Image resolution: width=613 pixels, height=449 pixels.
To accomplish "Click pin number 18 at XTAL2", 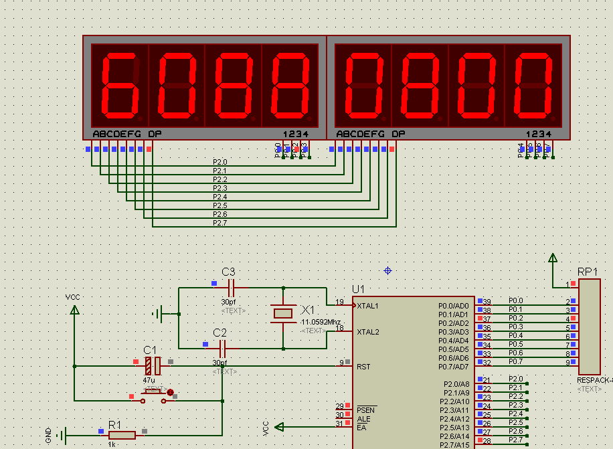I will pyautogui.click(x=339, y=328).
